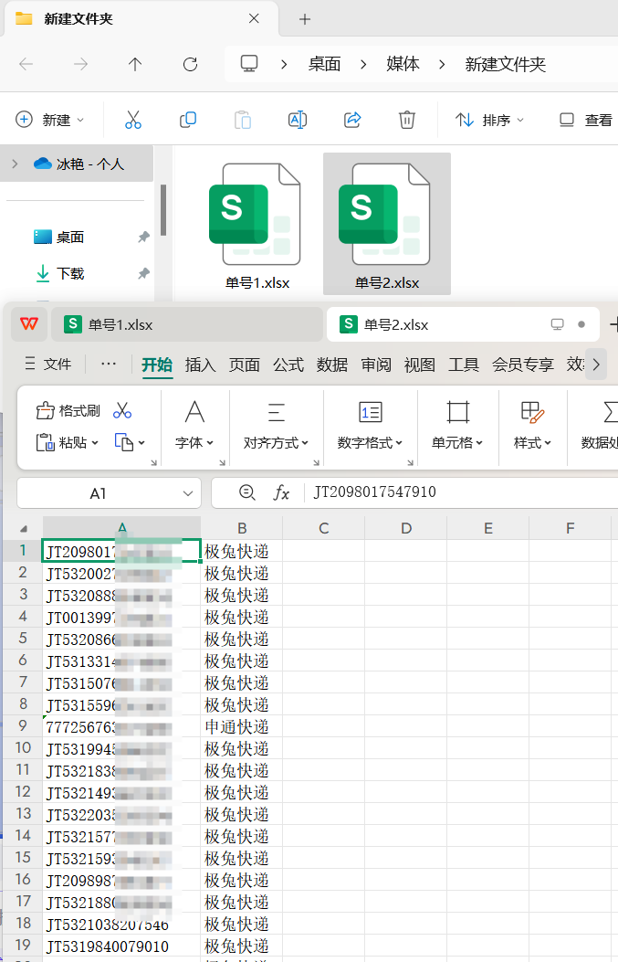Select the 公式 ribbon tab
The image size is (618, 962).
point(288,365)
